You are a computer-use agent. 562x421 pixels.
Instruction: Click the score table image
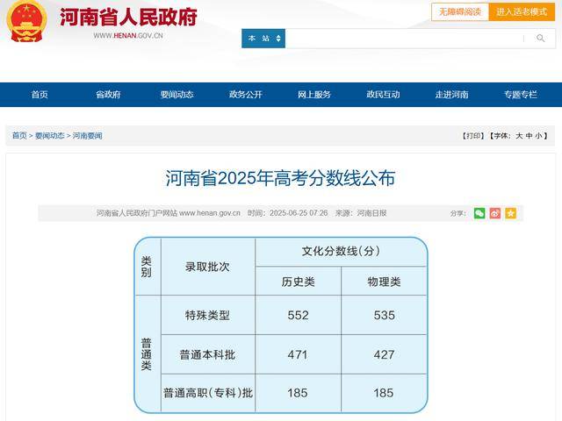281,325
